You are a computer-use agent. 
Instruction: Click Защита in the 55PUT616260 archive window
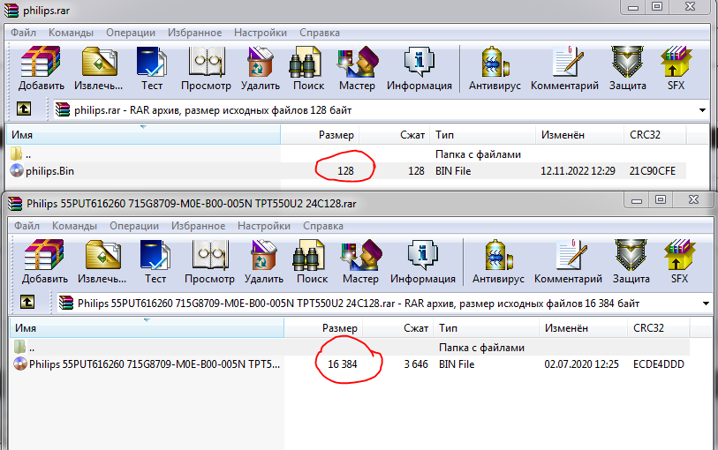(x=631, y=261)
